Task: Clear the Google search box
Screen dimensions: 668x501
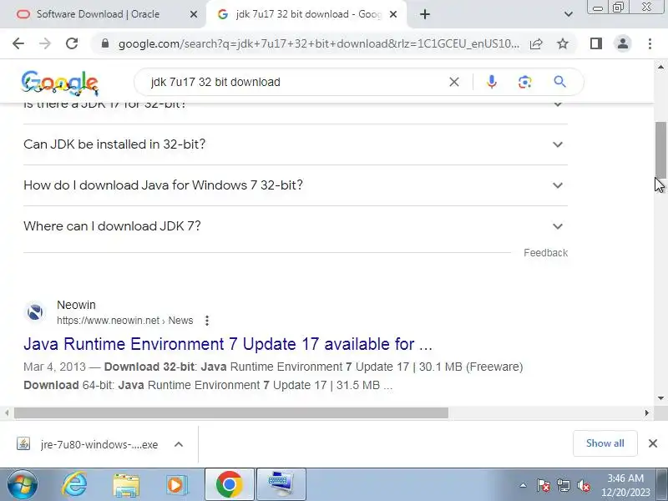Action: [454, 82]
